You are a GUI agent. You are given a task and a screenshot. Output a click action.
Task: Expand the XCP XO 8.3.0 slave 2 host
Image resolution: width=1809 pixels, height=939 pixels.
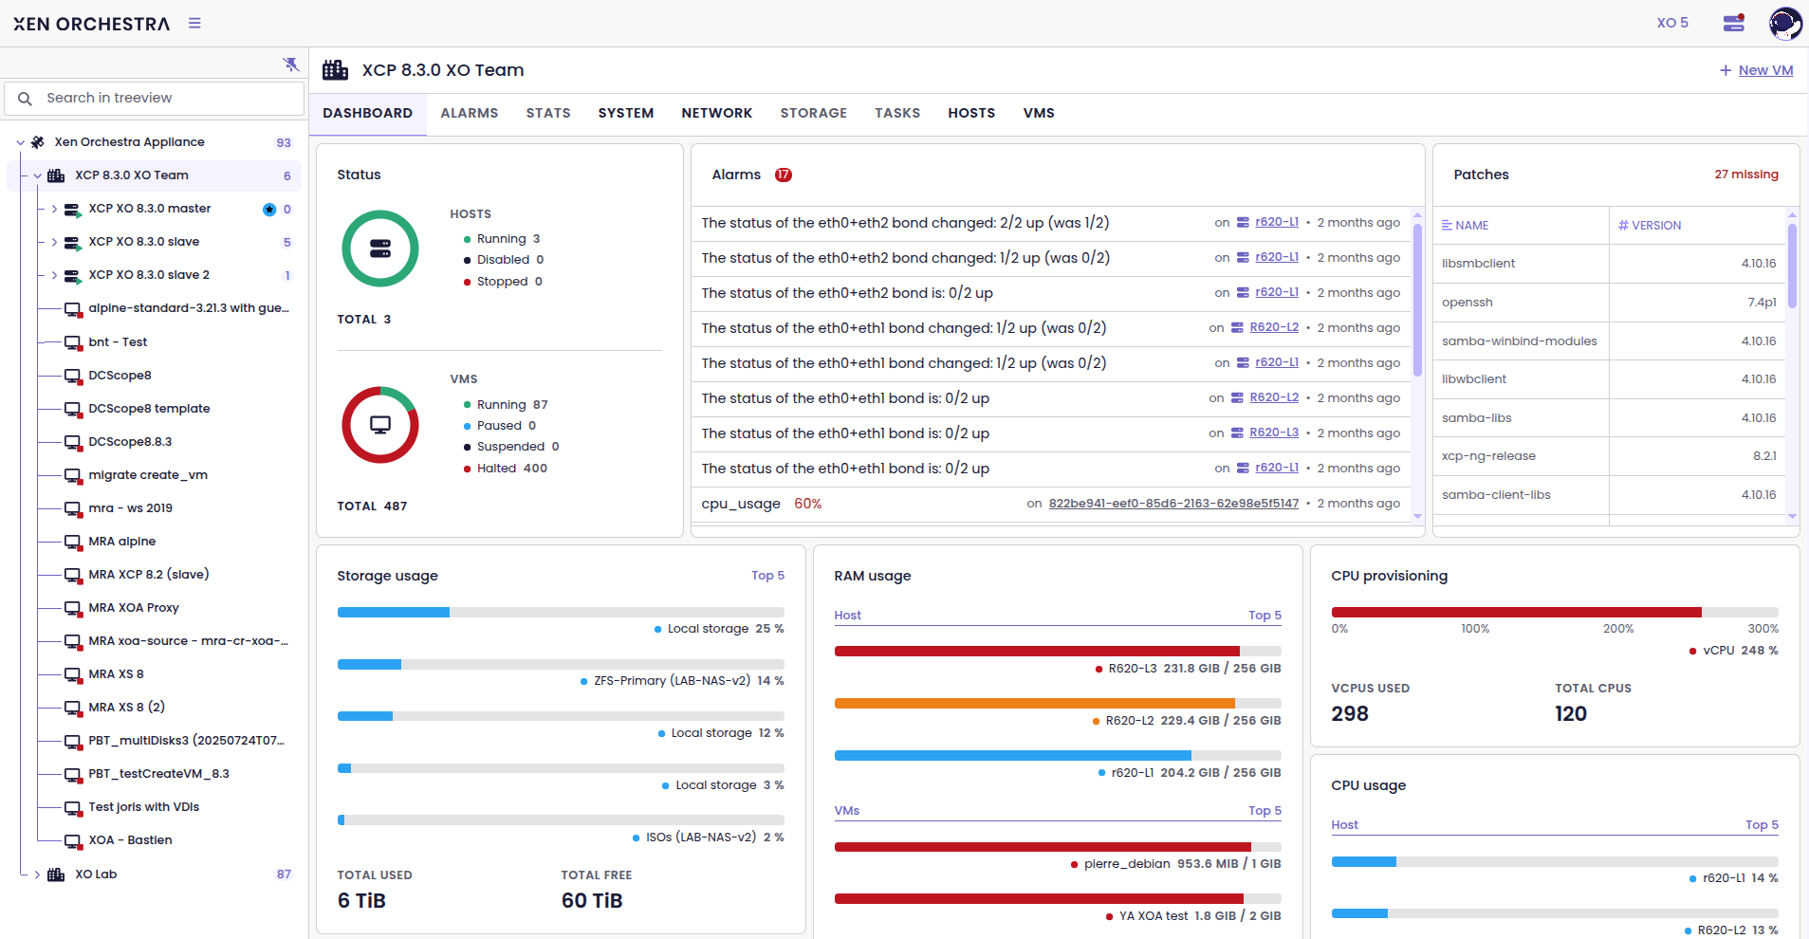point(54,275)
